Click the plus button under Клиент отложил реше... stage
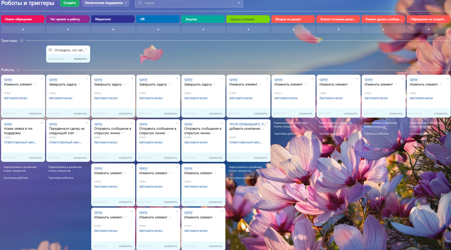The width and height of the screenshot is (451, 250). tap(338, 29)
